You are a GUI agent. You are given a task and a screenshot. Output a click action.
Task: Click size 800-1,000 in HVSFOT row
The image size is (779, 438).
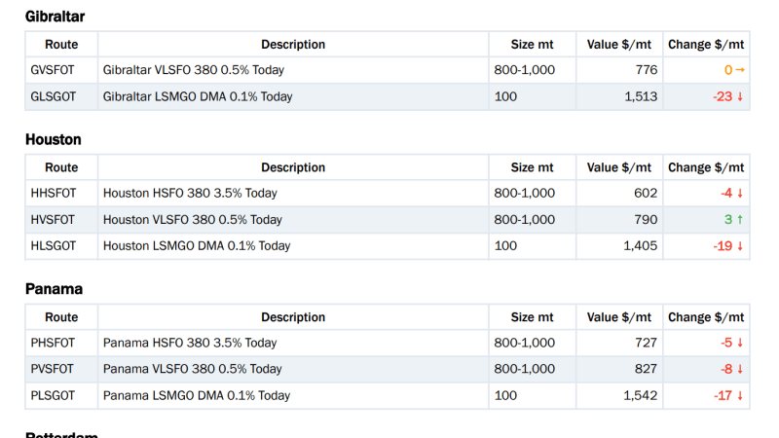coord(524,220)
